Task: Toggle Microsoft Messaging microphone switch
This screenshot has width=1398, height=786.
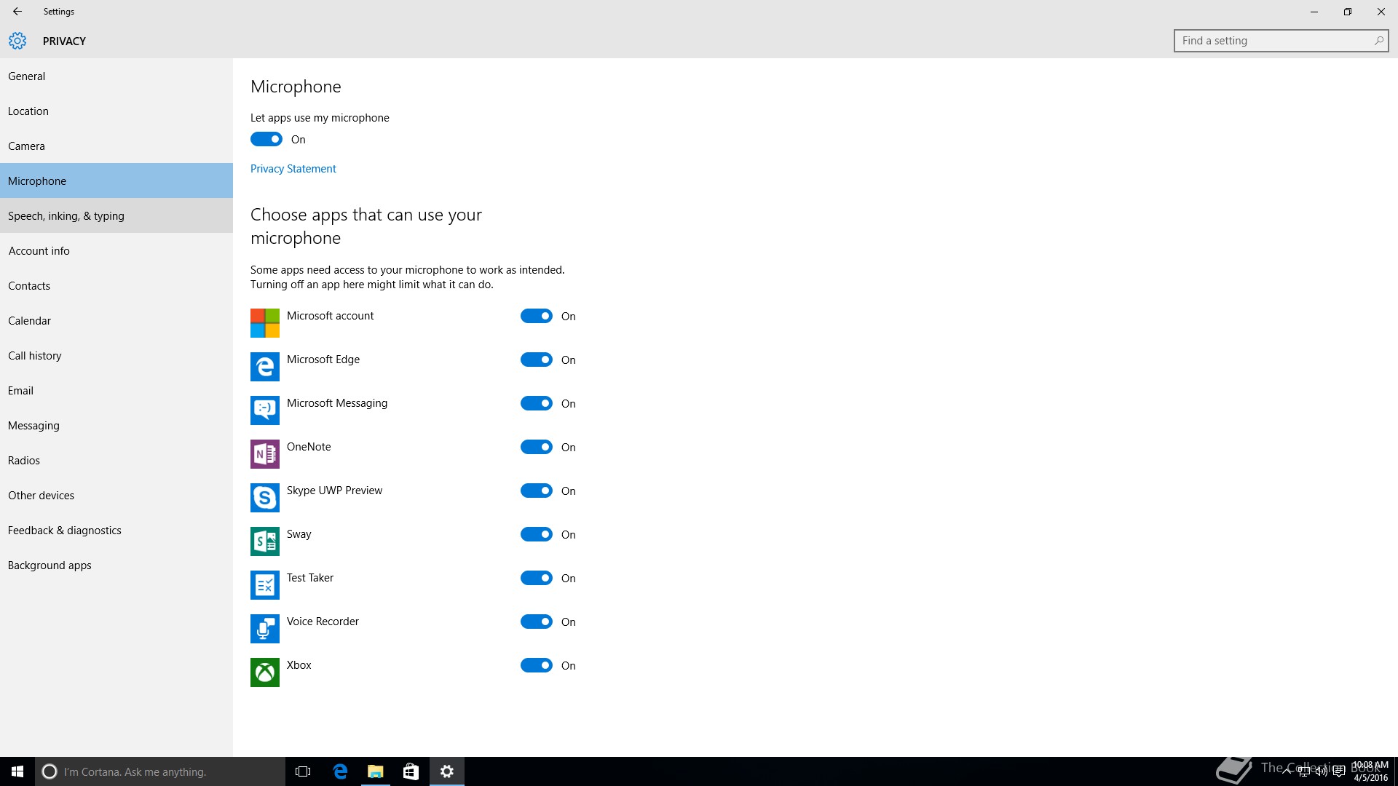Action: pyautogui.click(x=537, y=403)
